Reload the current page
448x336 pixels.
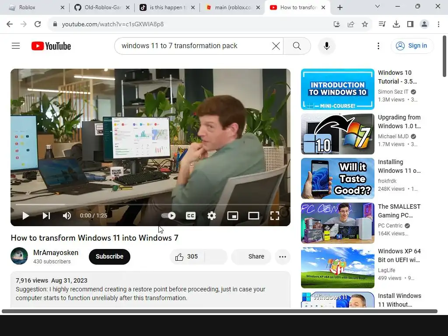click(x=38, y=24)
